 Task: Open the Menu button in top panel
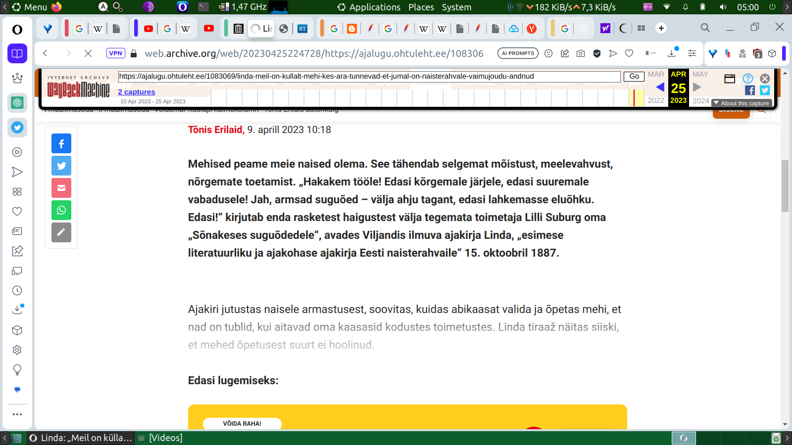point(30,7)
